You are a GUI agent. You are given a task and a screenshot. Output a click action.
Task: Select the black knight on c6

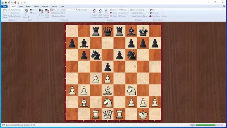click(96, 55)
